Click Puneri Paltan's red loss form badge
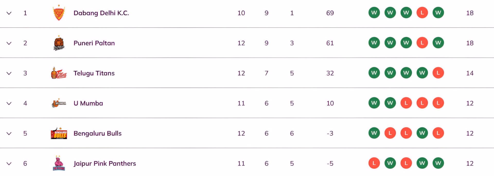The width and height of the screenshot is (494, 176). 422,43
